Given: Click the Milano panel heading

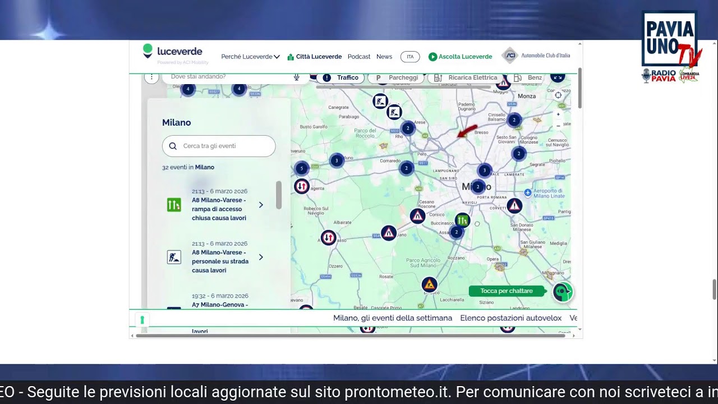Looking at the screenshot, I should (x=177, y=122).
